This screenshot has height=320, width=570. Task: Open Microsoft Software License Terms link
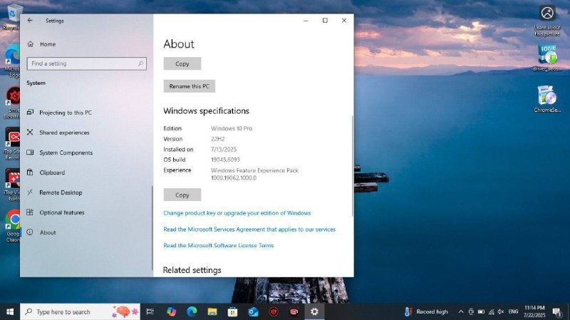pos(219,245)
